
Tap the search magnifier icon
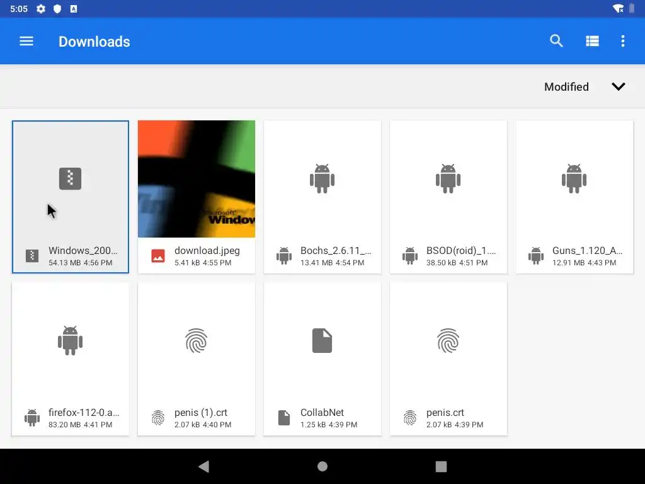coord(556,41)
